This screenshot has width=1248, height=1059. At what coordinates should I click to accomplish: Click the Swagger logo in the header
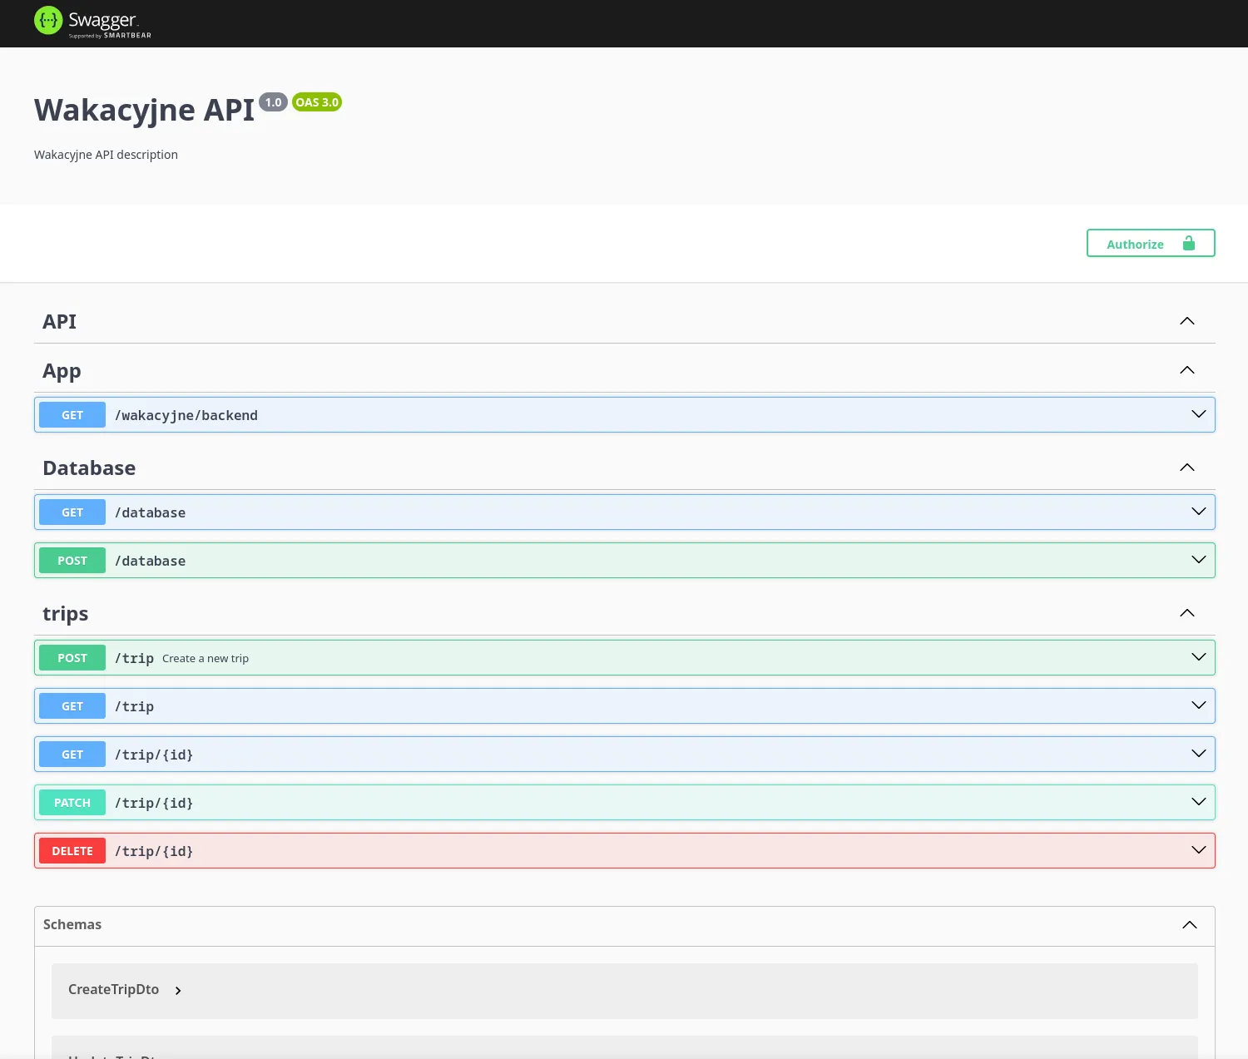pos(92,22)
